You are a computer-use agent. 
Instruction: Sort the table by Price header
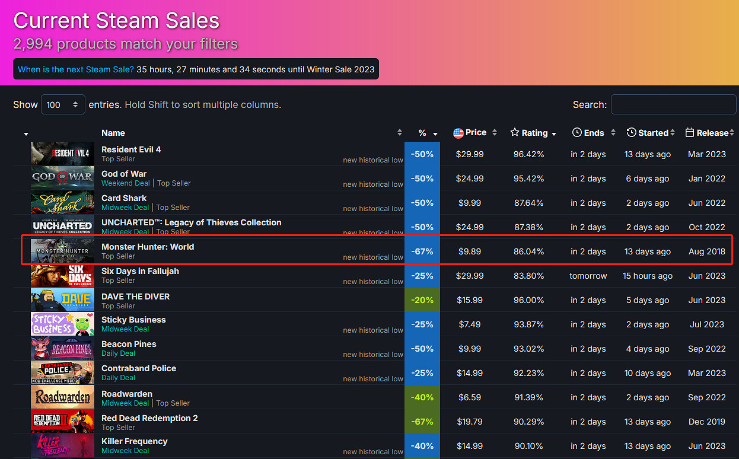476,133
